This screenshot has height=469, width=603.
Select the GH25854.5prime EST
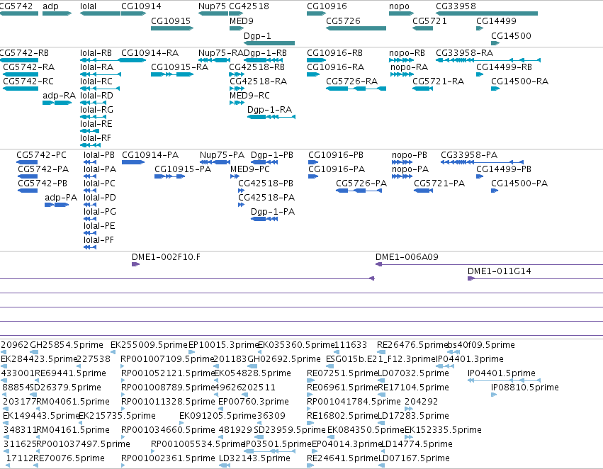click(34, 352)
